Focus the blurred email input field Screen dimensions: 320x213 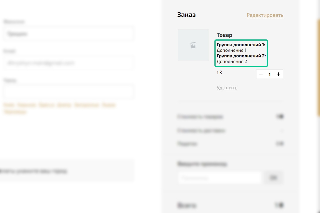(68, 63)
